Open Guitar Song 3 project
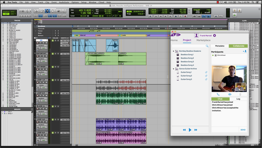The height and width of the screenshot is (148, 262). coord(186,79)
